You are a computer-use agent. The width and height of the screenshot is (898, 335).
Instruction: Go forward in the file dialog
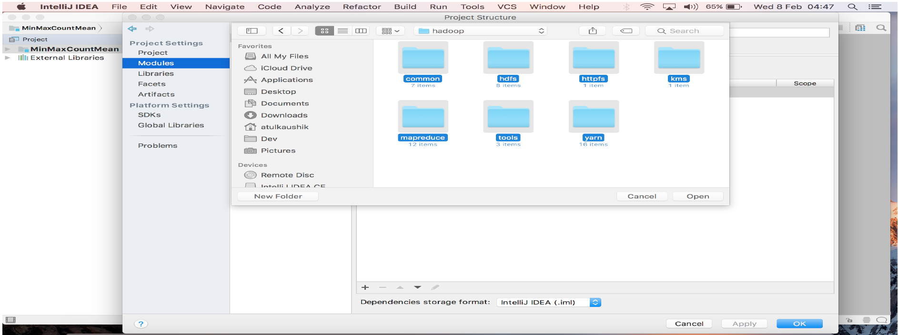tap(300, 31)
